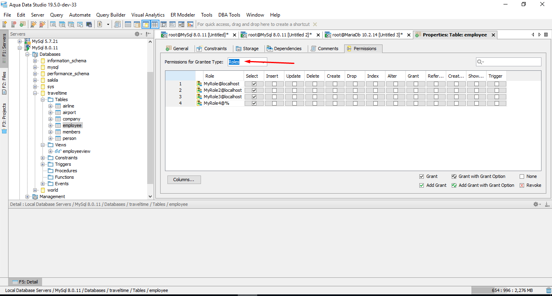The image size is (552, 296).
Task: Select the members table in the tree
Action: pyautogui.click(x=71, y=132)
